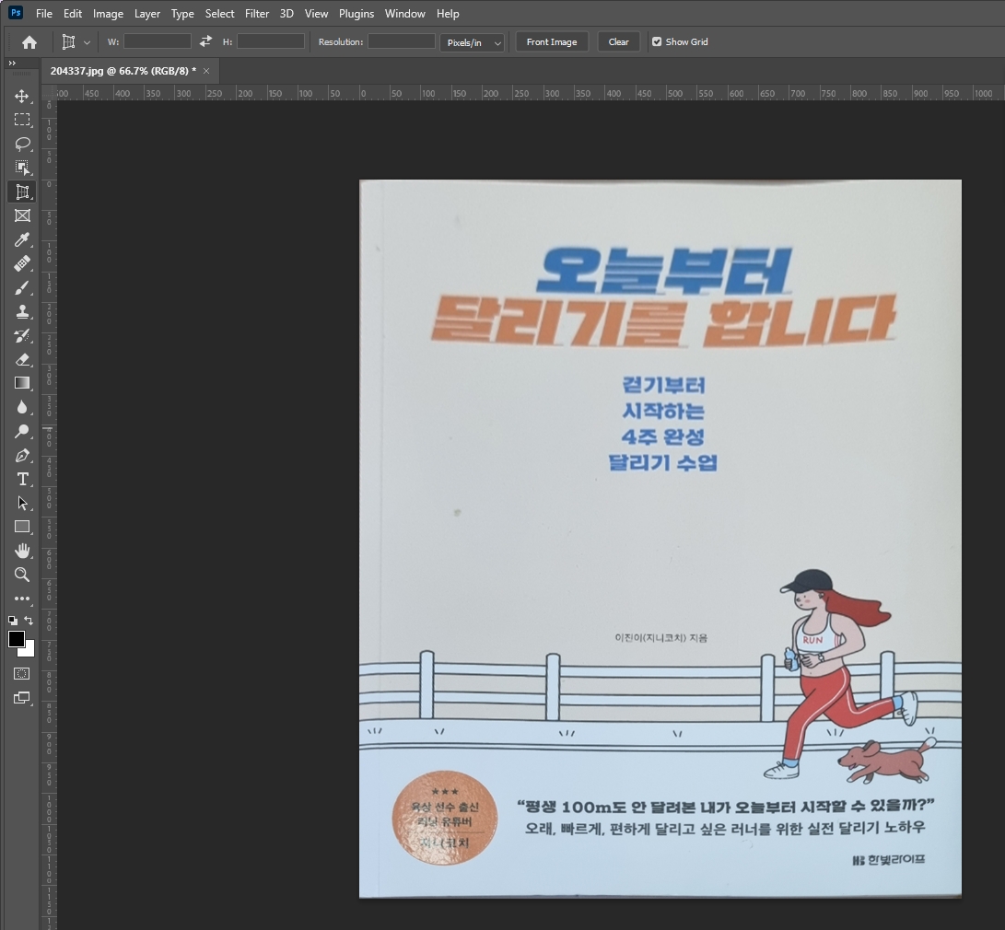
Task: Select the Path Selection tool
Action: pos(22,503)
